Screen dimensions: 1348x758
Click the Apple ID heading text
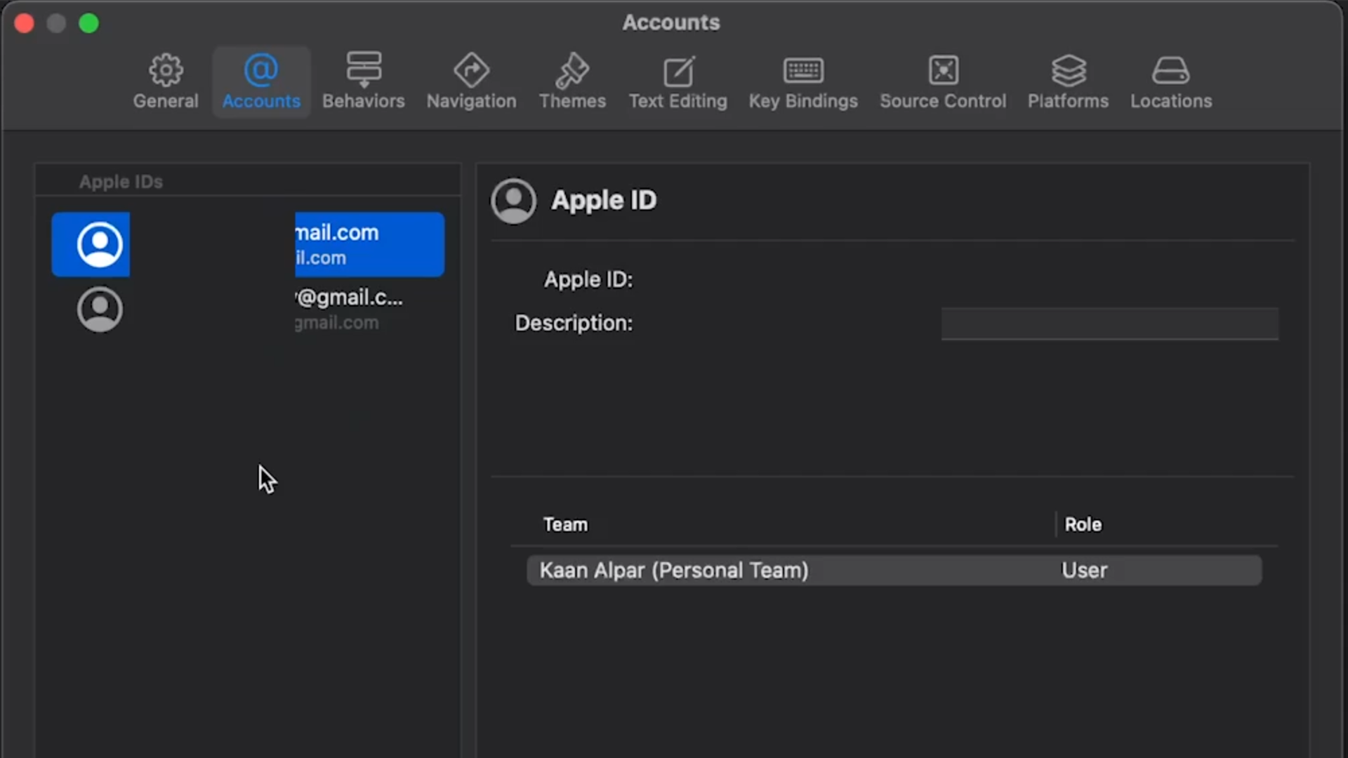[604, 200]
